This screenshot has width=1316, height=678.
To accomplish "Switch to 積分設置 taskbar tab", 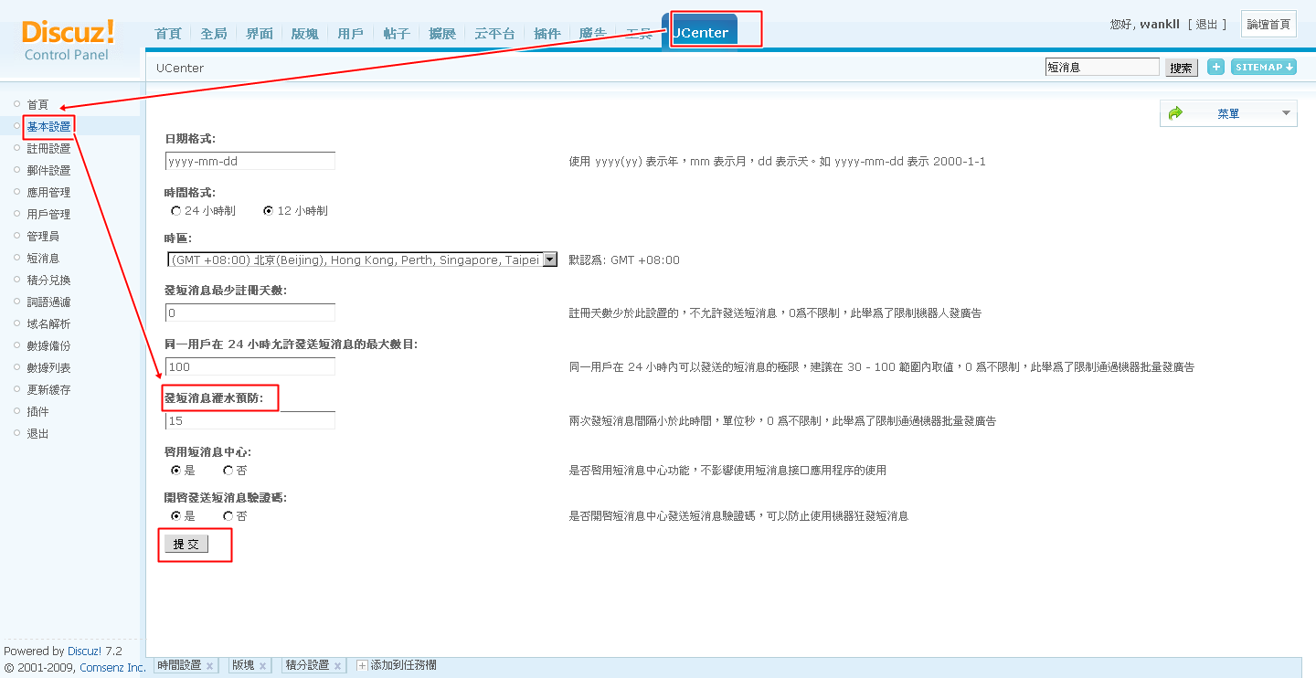I will click(307, 665).
